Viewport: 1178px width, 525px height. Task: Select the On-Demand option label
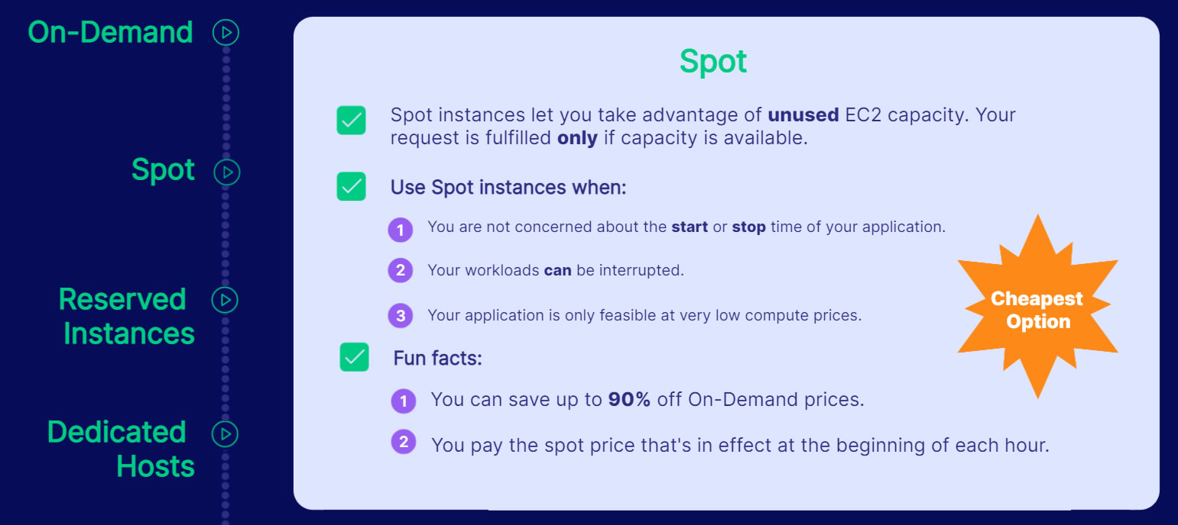coord(110,33)
